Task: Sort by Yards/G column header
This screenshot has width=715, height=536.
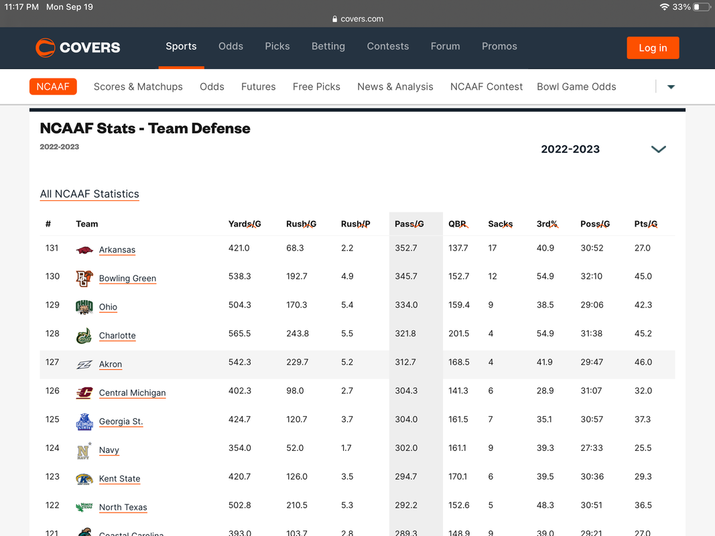Action: [245, 224]
